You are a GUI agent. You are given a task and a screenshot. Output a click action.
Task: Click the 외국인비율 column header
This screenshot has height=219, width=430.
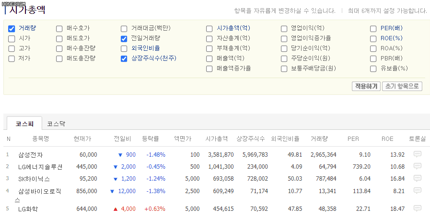pos(285,139)
